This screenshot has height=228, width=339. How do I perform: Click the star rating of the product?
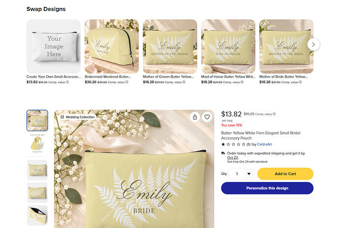point(233,144)
